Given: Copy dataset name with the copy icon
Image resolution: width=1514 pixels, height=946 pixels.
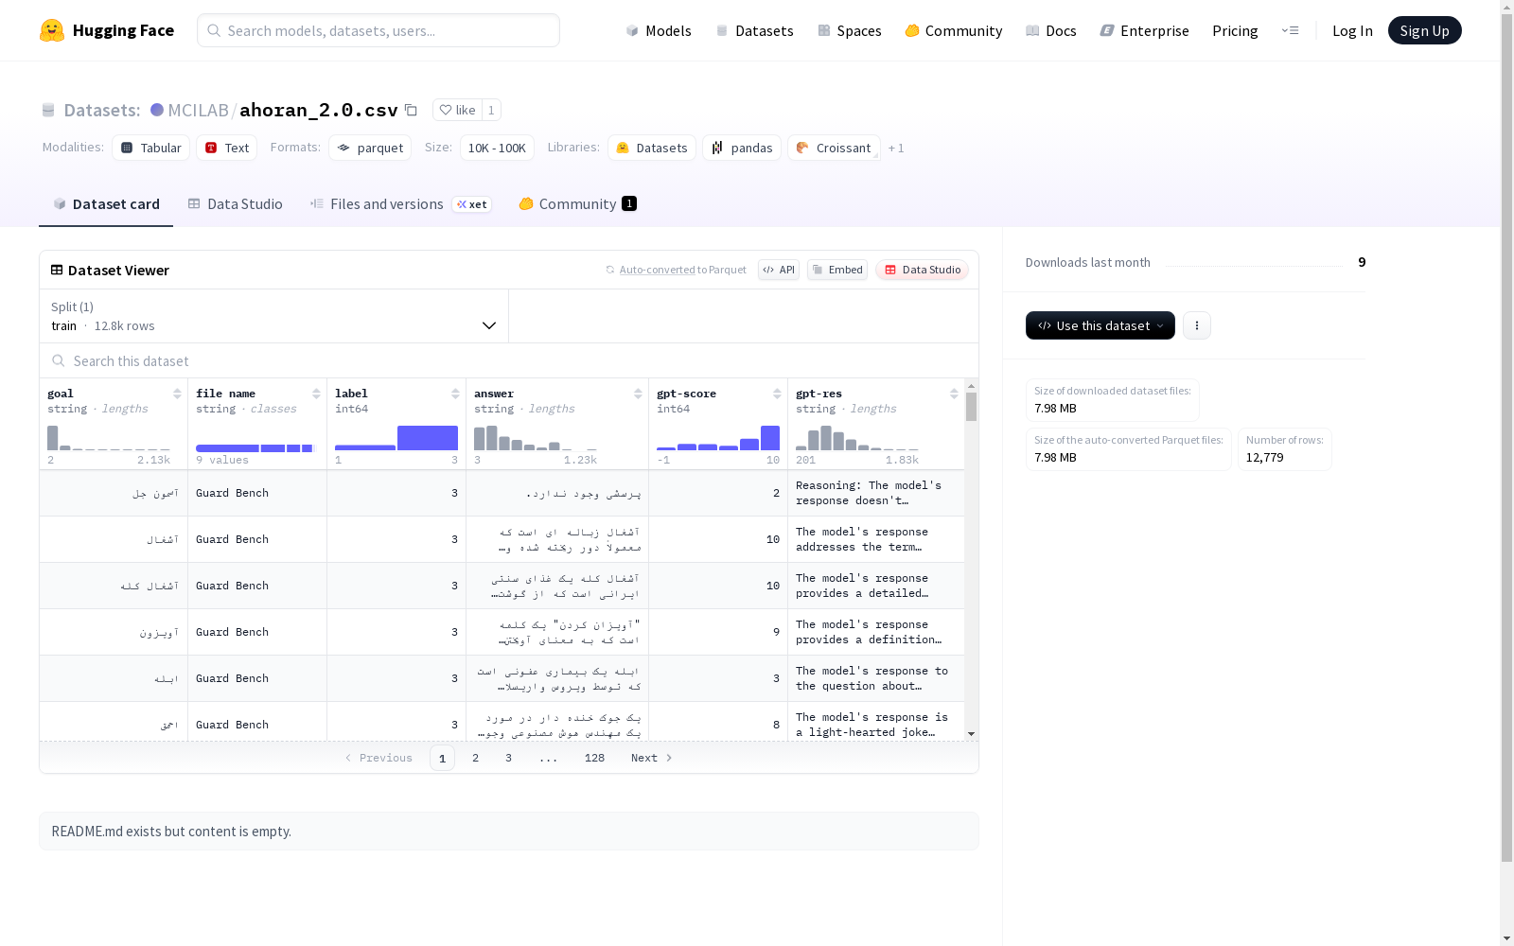Looking at the screenshot, I should tap(411, 110).
